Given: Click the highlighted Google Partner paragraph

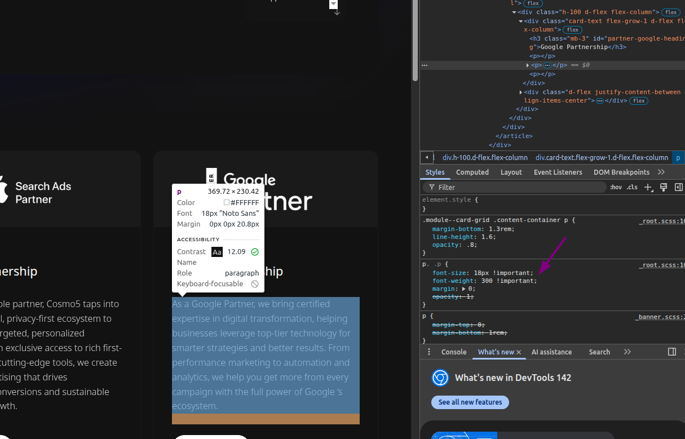Looking at the screenshot, I should click(266, 355).
